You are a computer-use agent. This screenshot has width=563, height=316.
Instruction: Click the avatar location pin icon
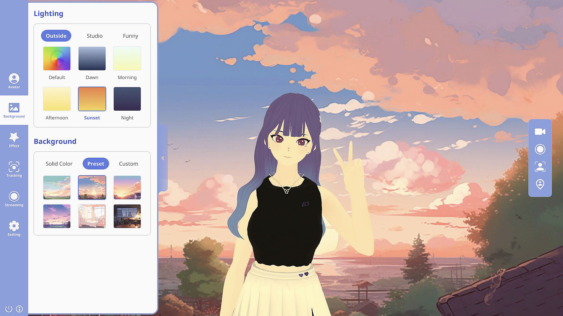540,184
